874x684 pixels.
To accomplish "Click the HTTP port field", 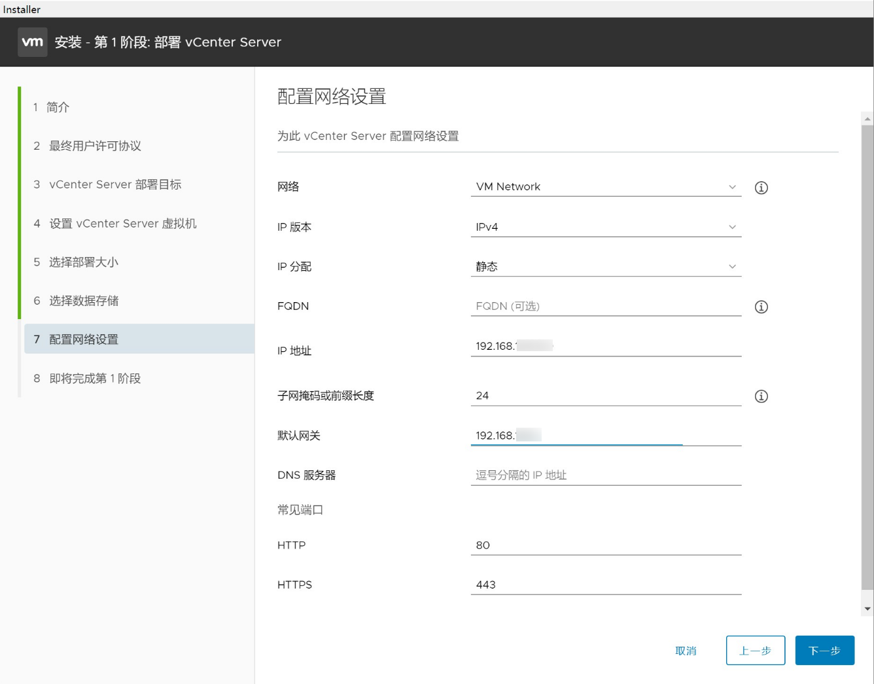I will coord(605,545).
